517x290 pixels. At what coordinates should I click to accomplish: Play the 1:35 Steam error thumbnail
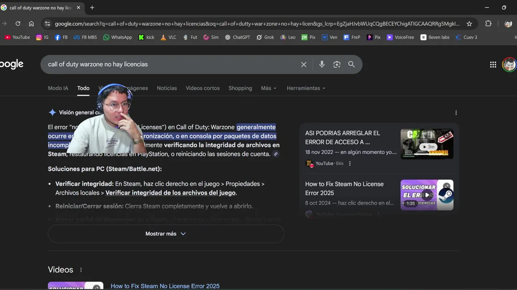(x=427, y=195)
